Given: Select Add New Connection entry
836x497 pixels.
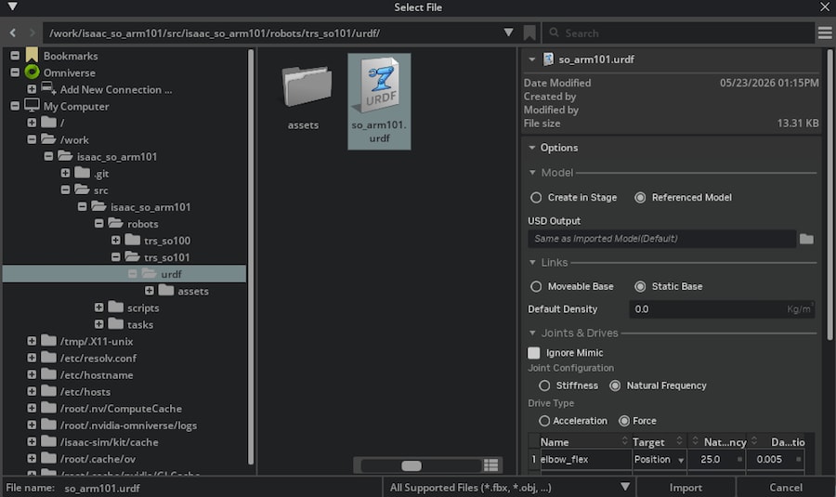Looking at the screenshot, I should click(116, 89).
